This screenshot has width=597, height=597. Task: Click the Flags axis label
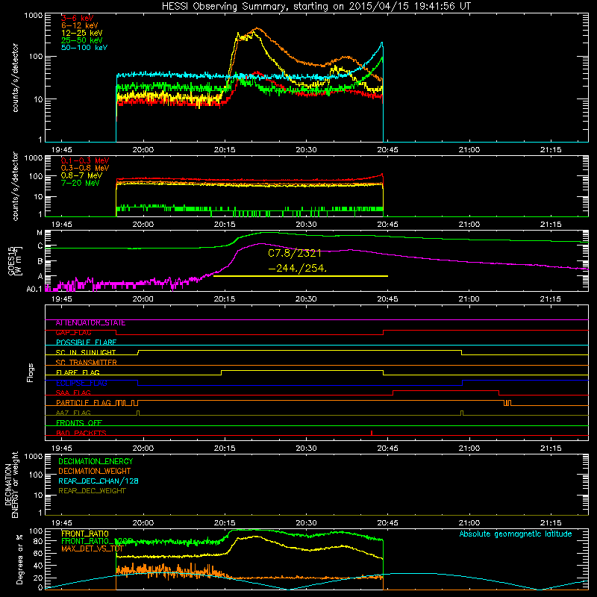pos(30,372)
